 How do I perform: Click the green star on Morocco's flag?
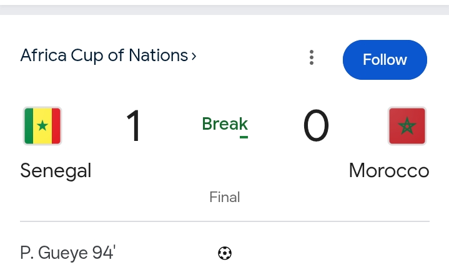point(407,127)
